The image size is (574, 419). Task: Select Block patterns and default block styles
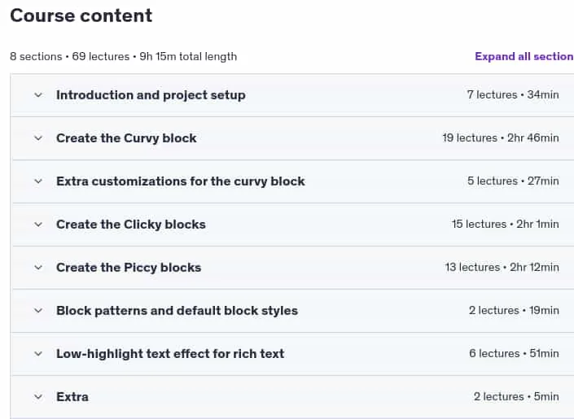[x=177, y=311]
